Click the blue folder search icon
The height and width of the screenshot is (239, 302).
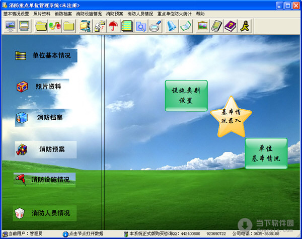tap(141, 26)
